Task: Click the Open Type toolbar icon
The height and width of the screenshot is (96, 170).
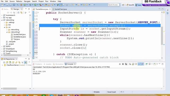Action: 46,5
